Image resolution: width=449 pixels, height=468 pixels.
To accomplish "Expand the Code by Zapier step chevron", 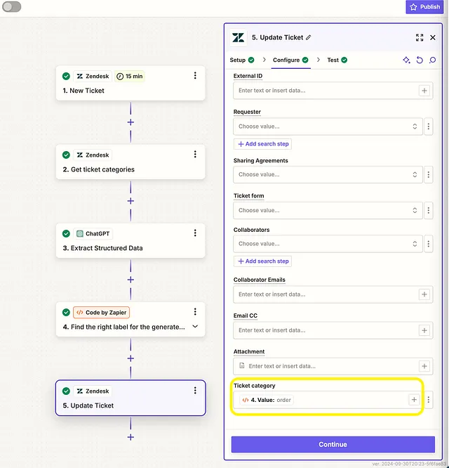I will [195, 326].
